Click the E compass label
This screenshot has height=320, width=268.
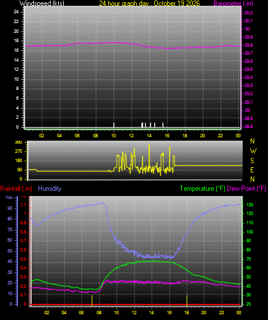(252, 170)
